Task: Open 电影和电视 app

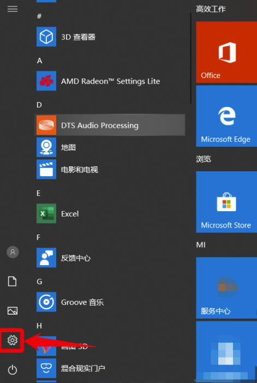Action: click(111, 169)
